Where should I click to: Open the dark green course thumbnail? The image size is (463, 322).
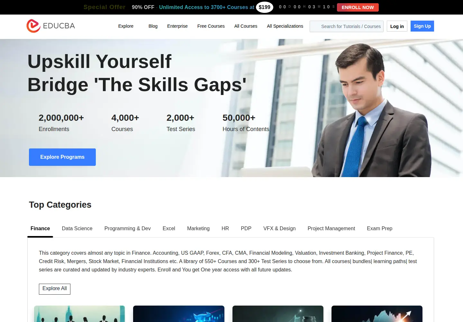click(278, 314)
